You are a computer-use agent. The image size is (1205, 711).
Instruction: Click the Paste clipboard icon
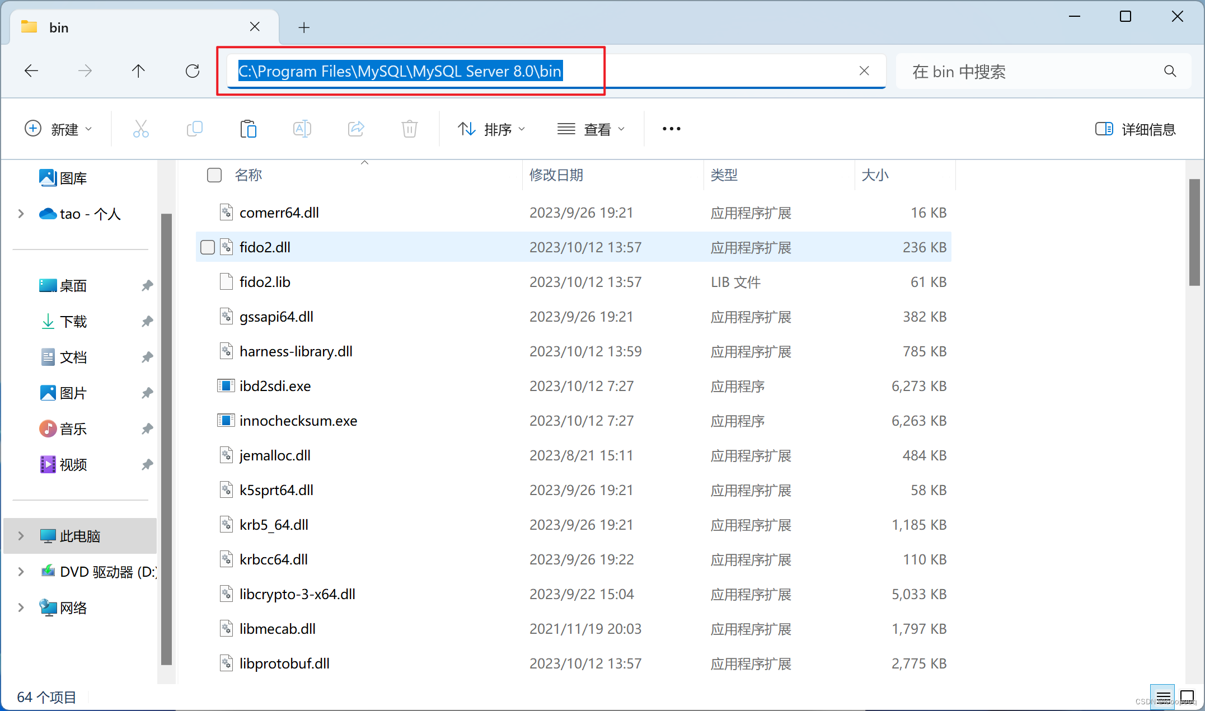tap(248, 129)
